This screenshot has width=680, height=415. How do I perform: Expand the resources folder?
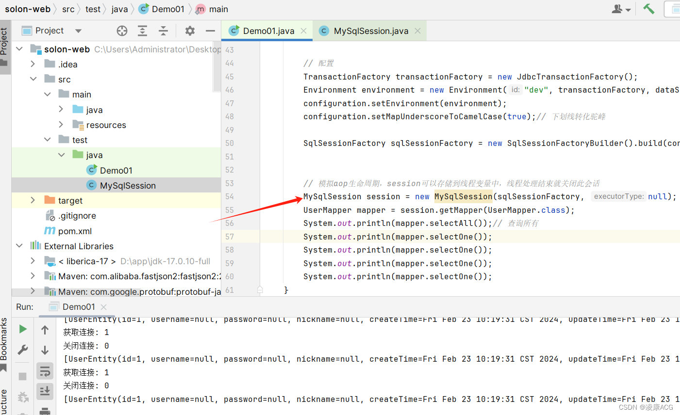(x=61, y=125)
